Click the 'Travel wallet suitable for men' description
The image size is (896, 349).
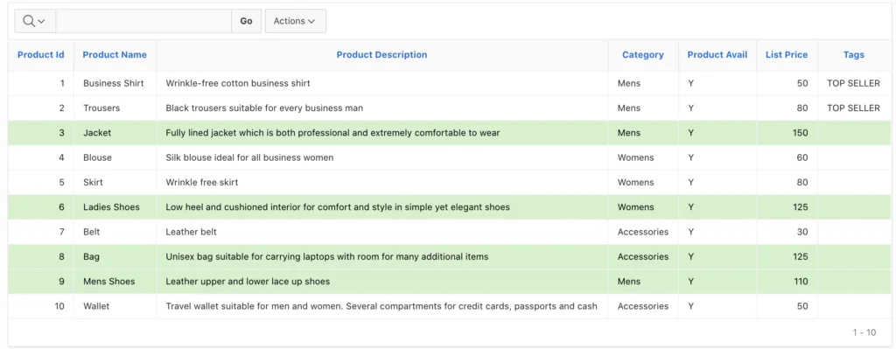pos(381,306)
